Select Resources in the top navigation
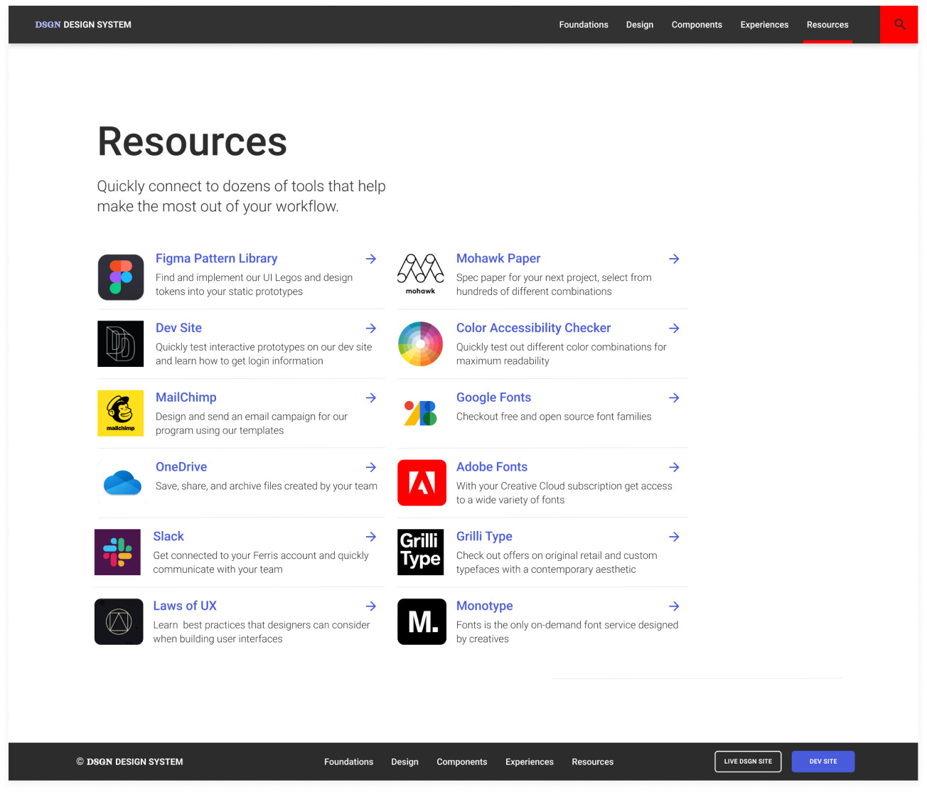Viewport: 927px width, 792px height. (827, 24)
